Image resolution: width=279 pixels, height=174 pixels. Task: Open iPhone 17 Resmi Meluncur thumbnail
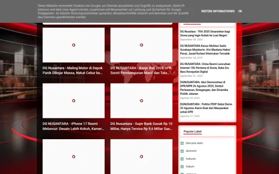[73, 101]
